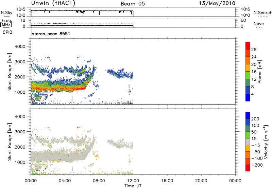Click the "100" label on the velocity colorbar

pyautogui.click(x=255, y=125)
